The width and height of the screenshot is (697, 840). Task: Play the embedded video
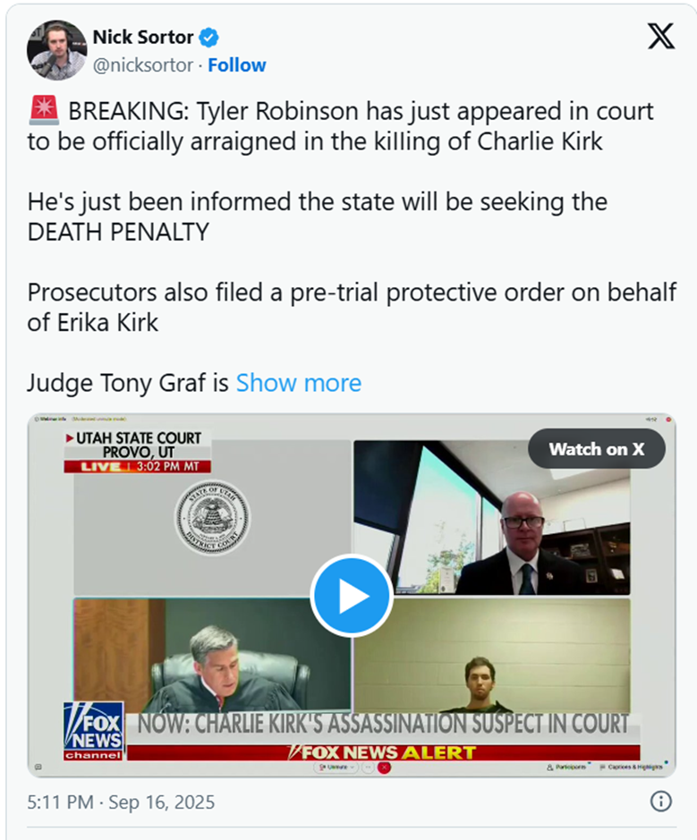pyautogui.click(x=352, y=595)
